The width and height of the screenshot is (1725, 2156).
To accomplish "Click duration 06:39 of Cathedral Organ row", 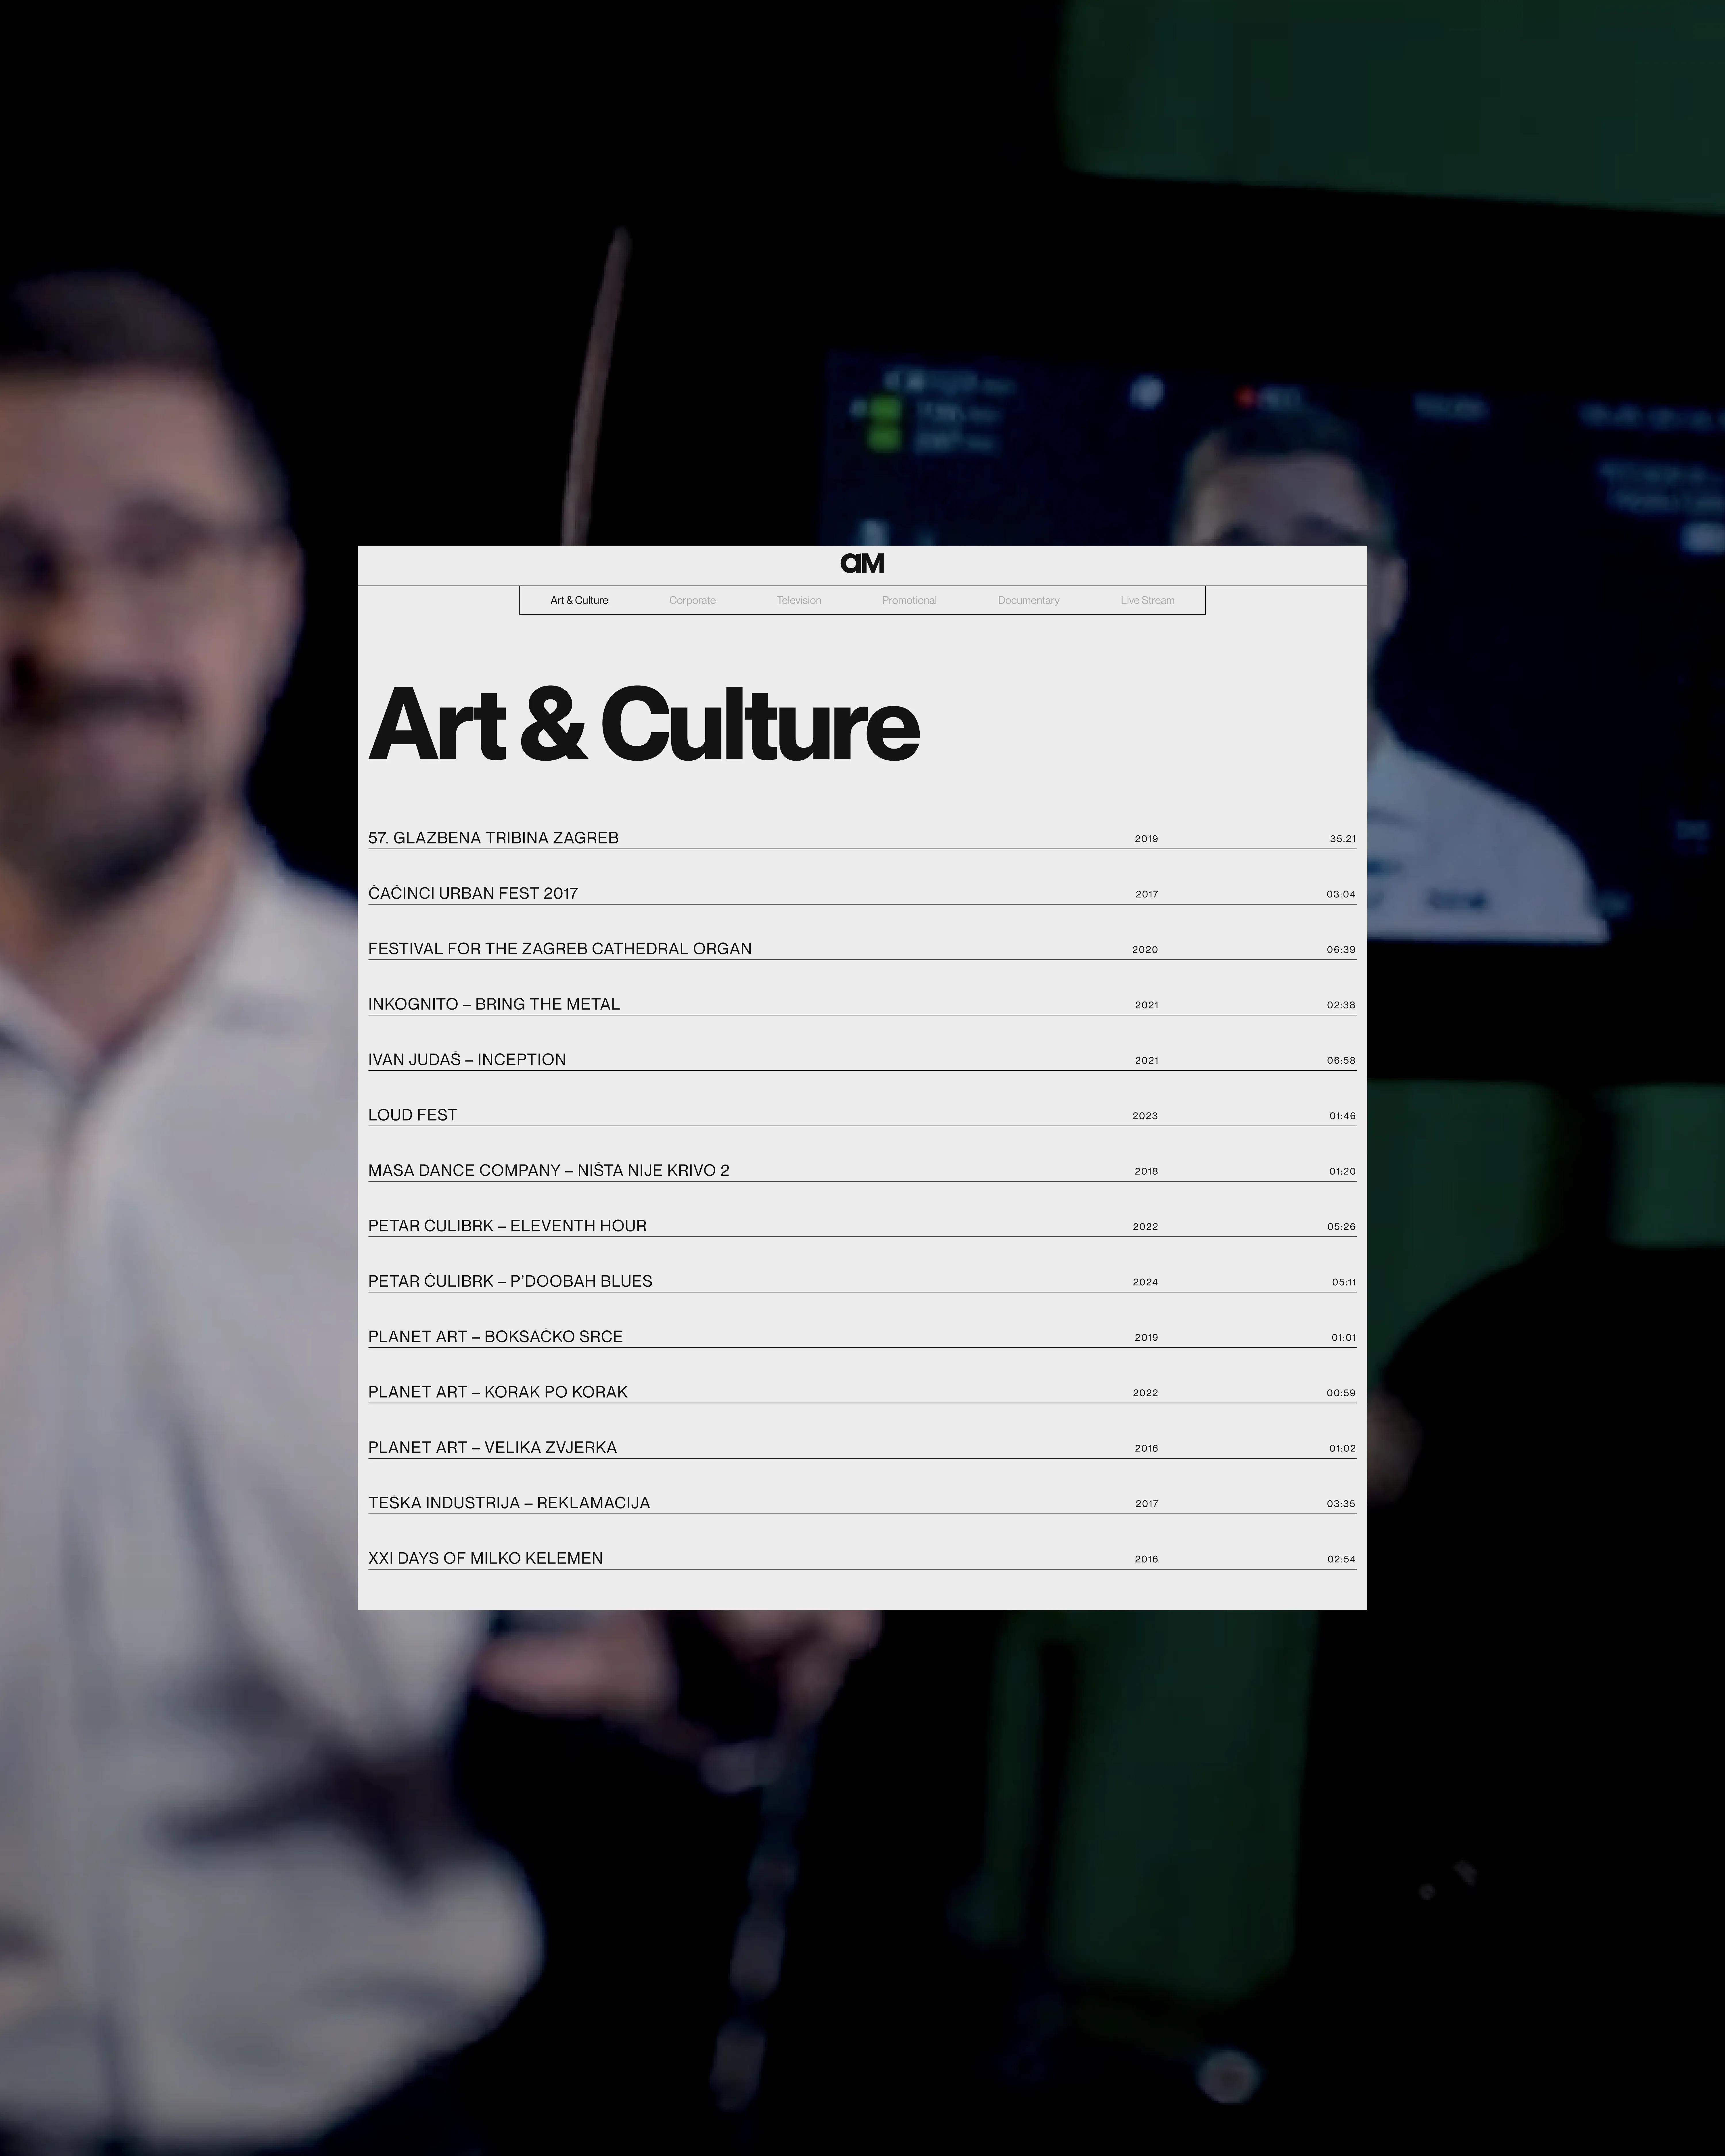I will [x=1341, y=950].
